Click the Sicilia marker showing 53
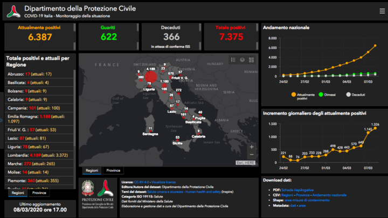This screenshot has height=218, width=388. [x=177, y=141]
